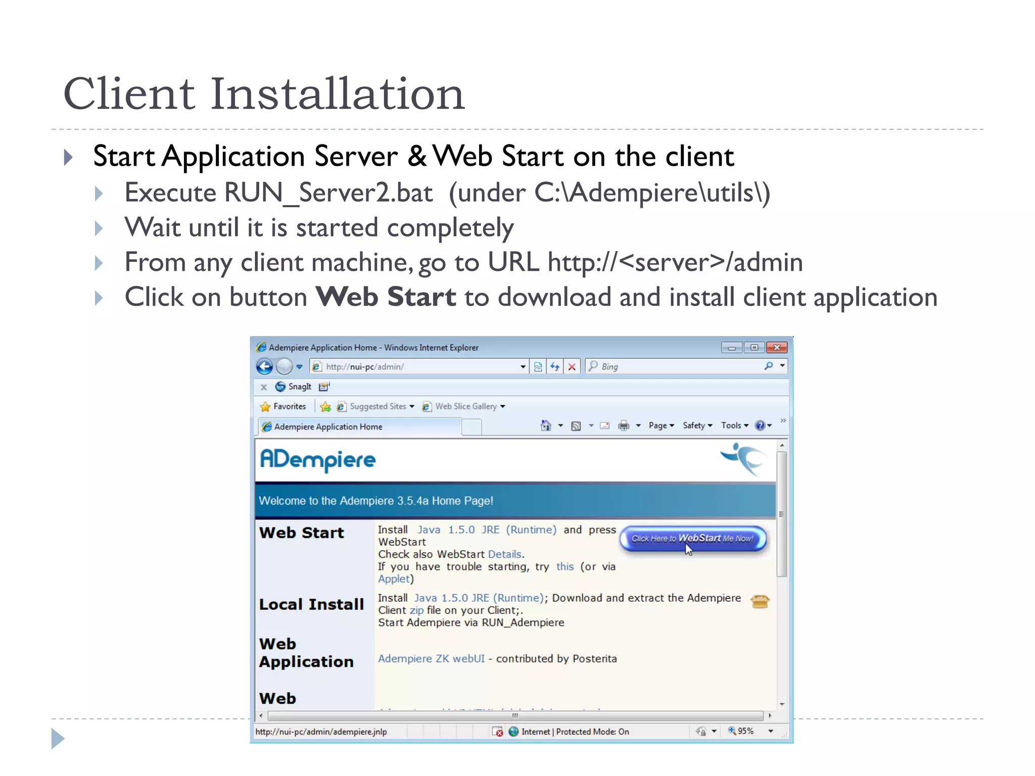Expand the address bar history dropdown
Viewport: 1035px width, 776px height.
point(523,367)
